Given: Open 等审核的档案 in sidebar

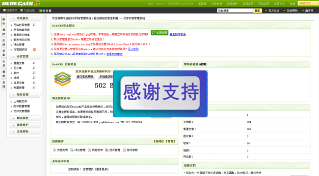Looking at the screenshot, I should pyautogui.click(x=22, y=35).
